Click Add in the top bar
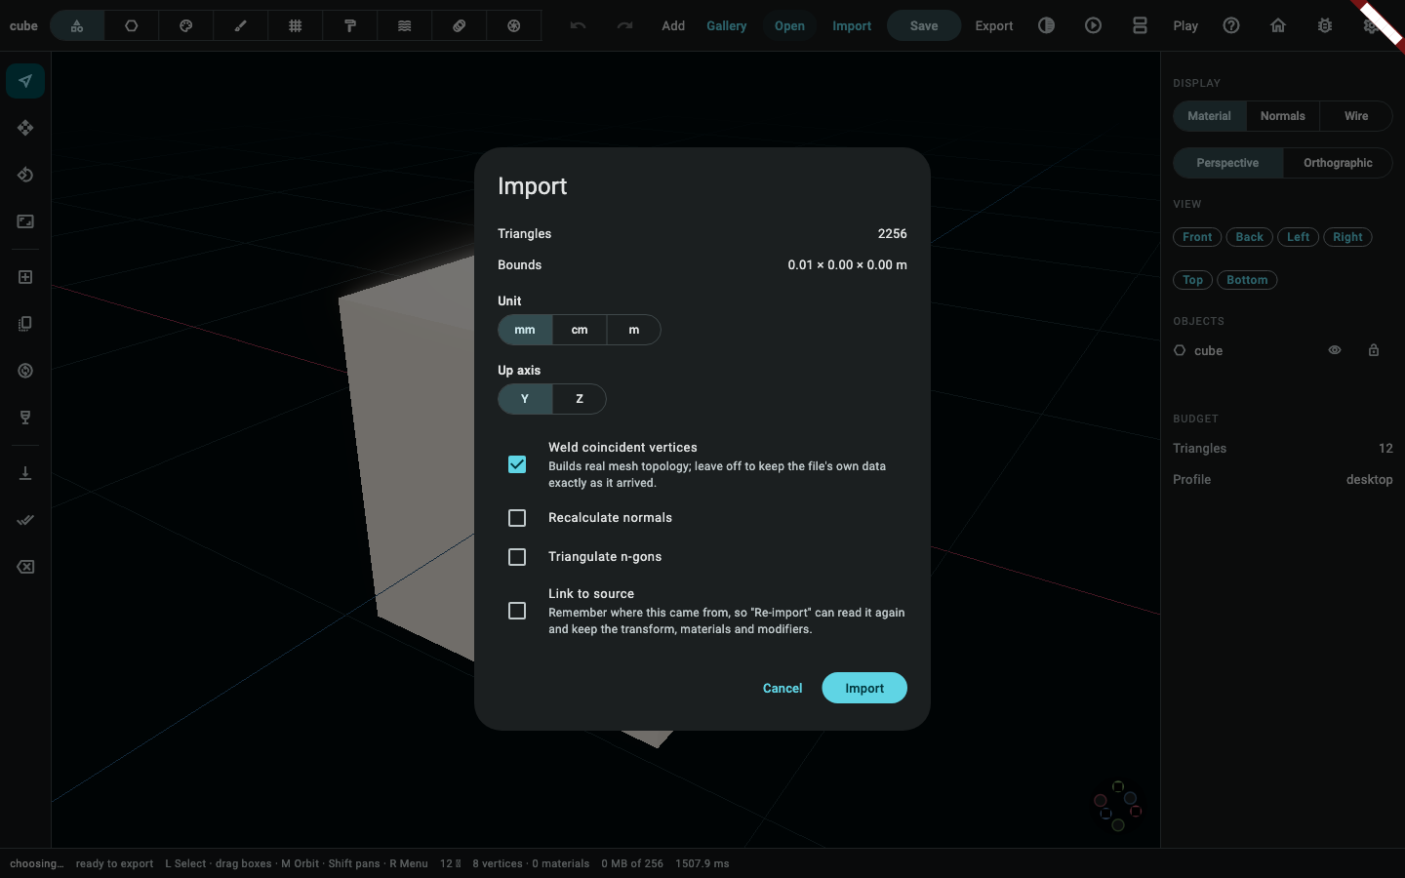This screenshot has width=1405, height=878. click(673, 26)
